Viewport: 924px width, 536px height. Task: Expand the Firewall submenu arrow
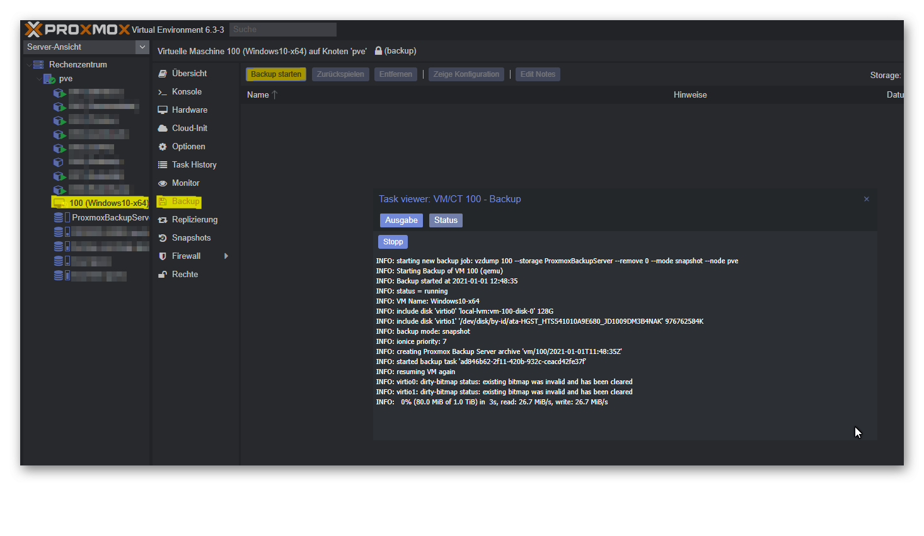(226, 256)
